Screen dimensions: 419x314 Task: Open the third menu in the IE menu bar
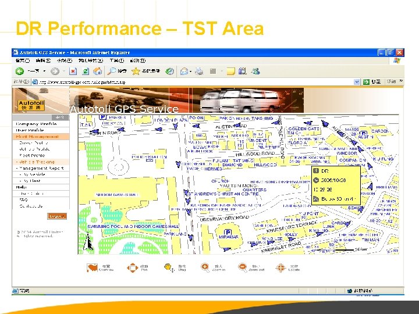(65, 60)
